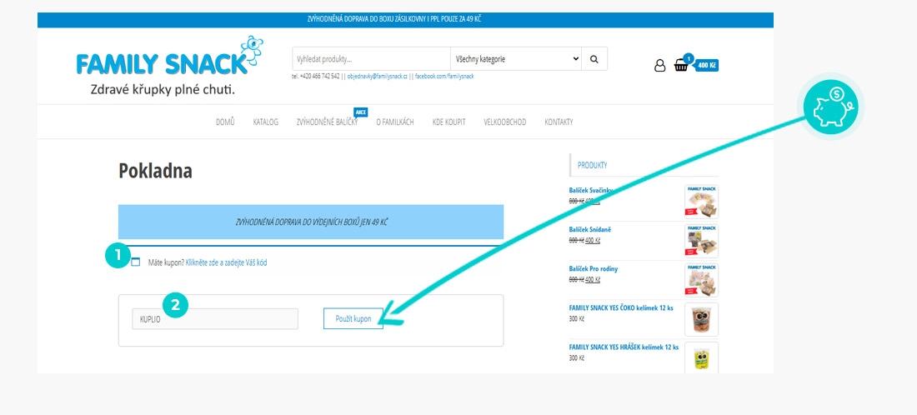Open the Balíček Svačinky product thumbnail
This screenshot has width=917, height=415.
(x=701, y=202)
